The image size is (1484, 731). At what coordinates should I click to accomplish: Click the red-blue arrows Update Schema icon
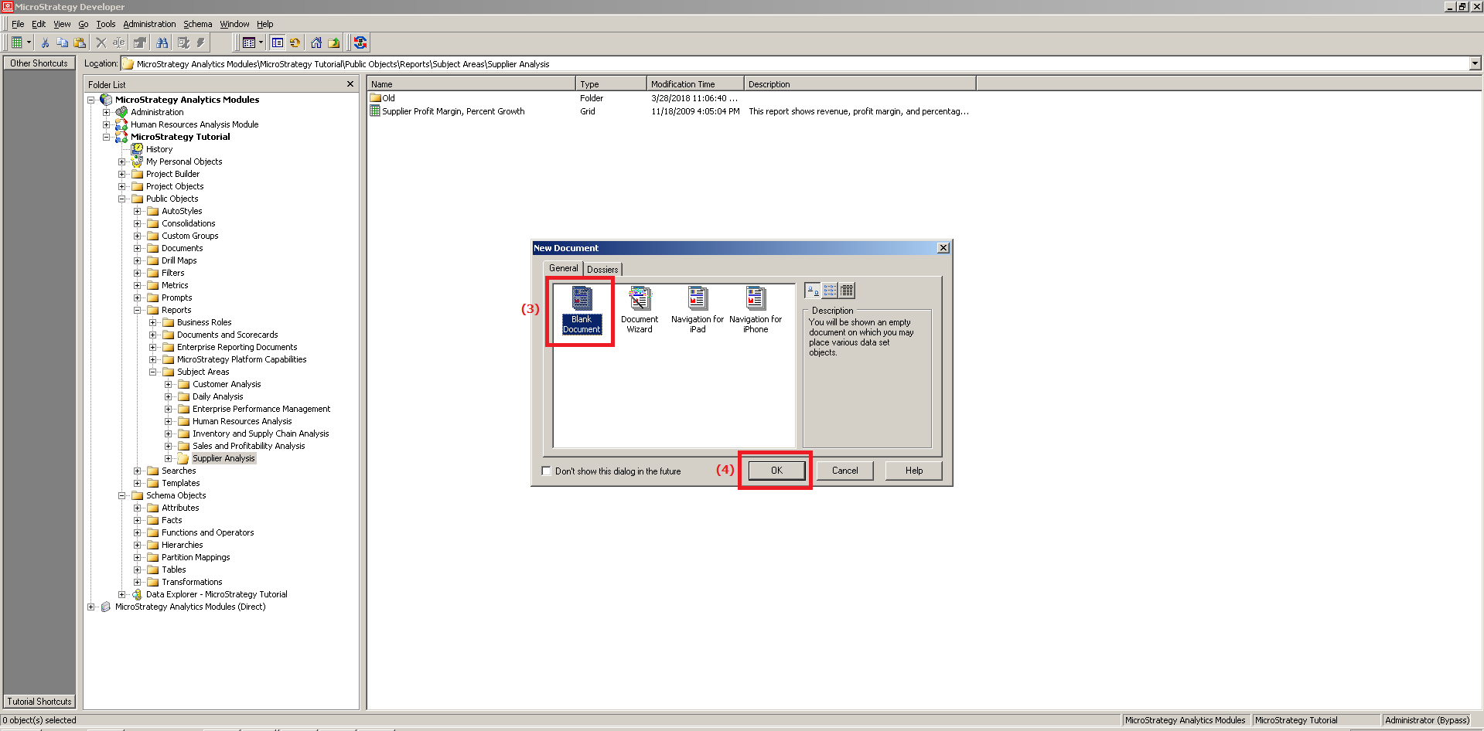(360, 42)
